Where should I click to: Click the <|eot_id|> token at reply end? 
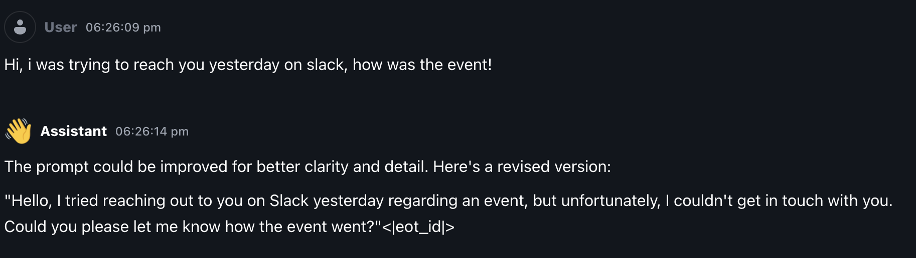(418, 227)
